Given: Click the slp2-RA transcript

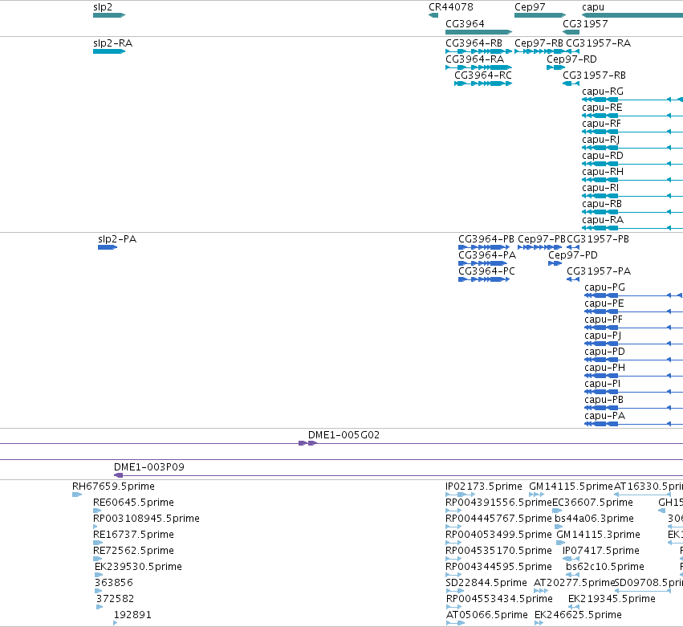Looking at the screenshot, I should coord(109,51).
